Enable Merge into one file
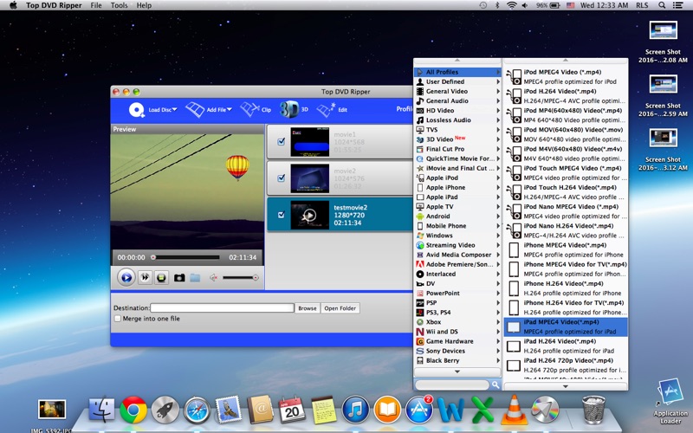 coord(118,319)
